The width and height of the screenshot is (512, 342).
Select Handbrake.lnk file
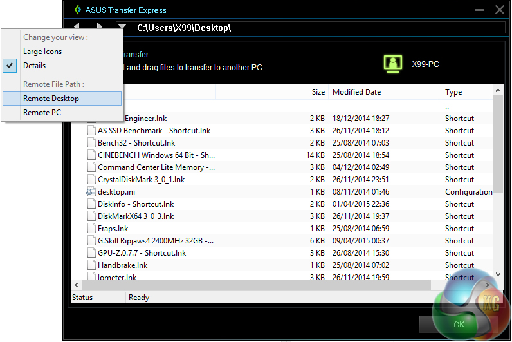[122, 265]
